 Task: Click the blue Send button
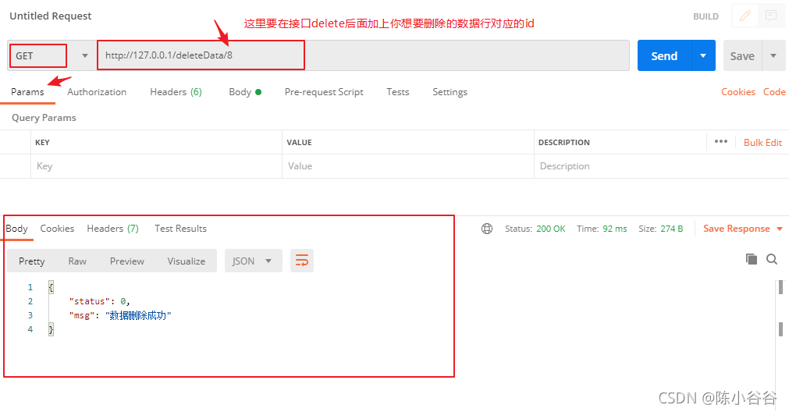[664, 56]
